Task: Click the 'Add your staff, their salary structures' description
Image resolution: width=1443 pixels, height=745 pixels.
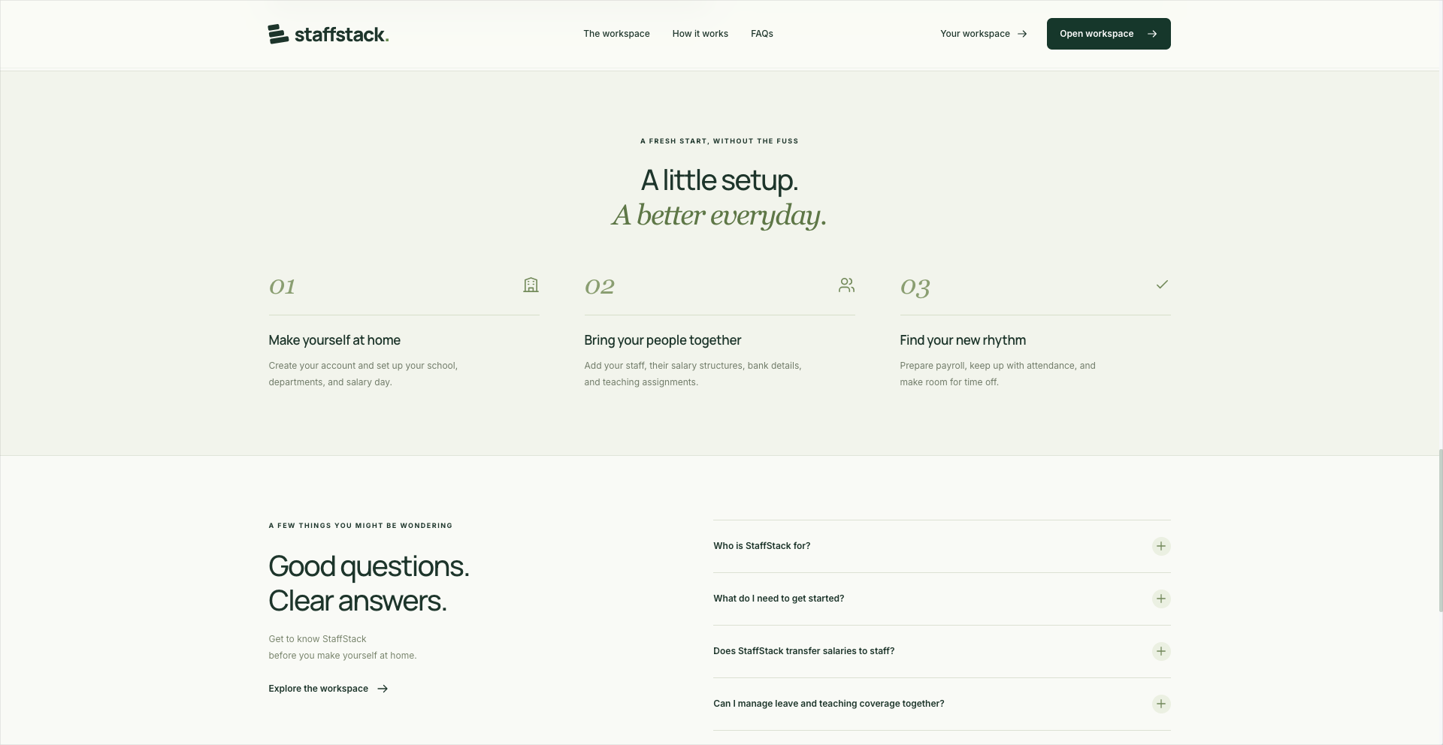Action: point(693,374)
